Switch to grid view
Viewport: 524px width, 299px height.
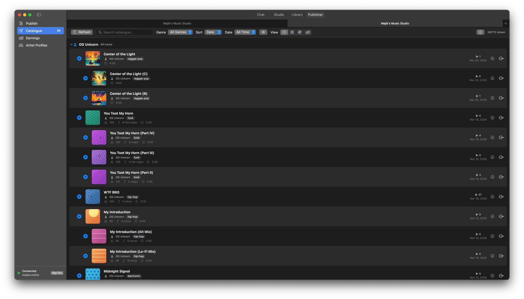pyautogui.click(x=292, y=32)
